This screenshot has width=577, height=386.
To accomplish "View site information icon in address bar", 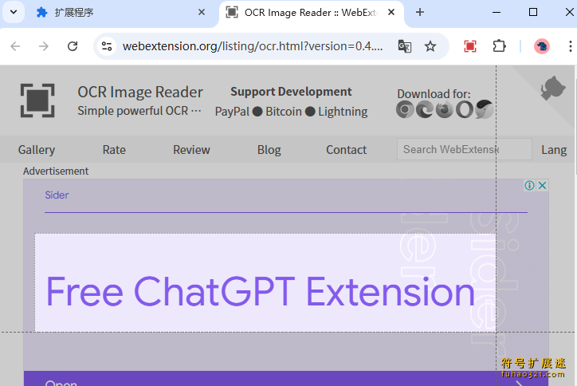I will pos(107,46).
